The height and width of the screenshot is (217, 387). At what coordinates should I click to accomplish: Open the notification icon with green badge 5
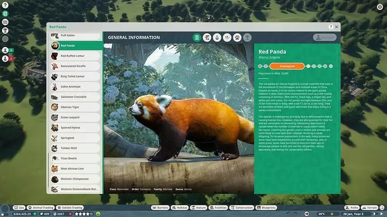pos(5,50)
